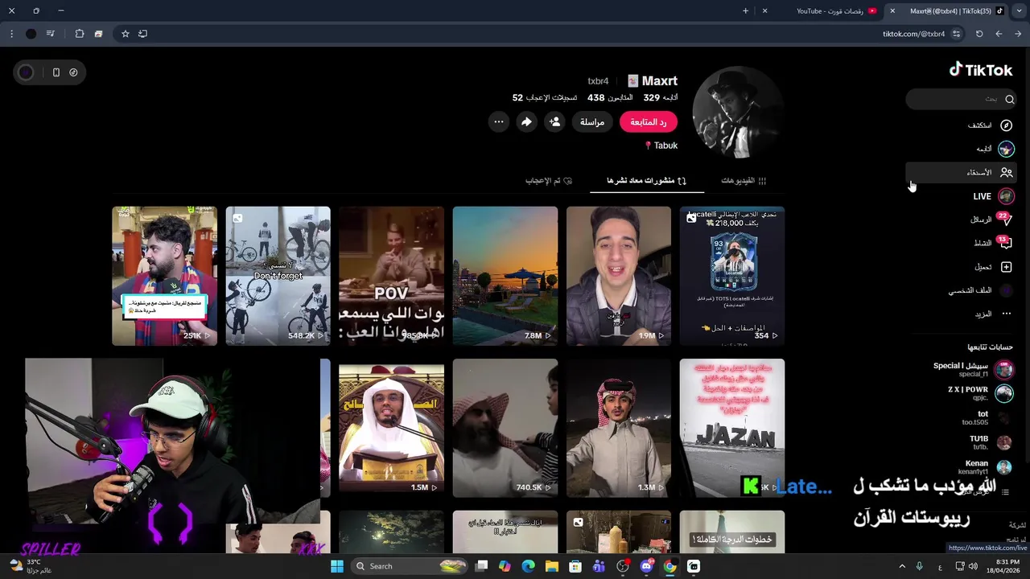
Task: Click the 438 followers count
Action: (610, 97)
